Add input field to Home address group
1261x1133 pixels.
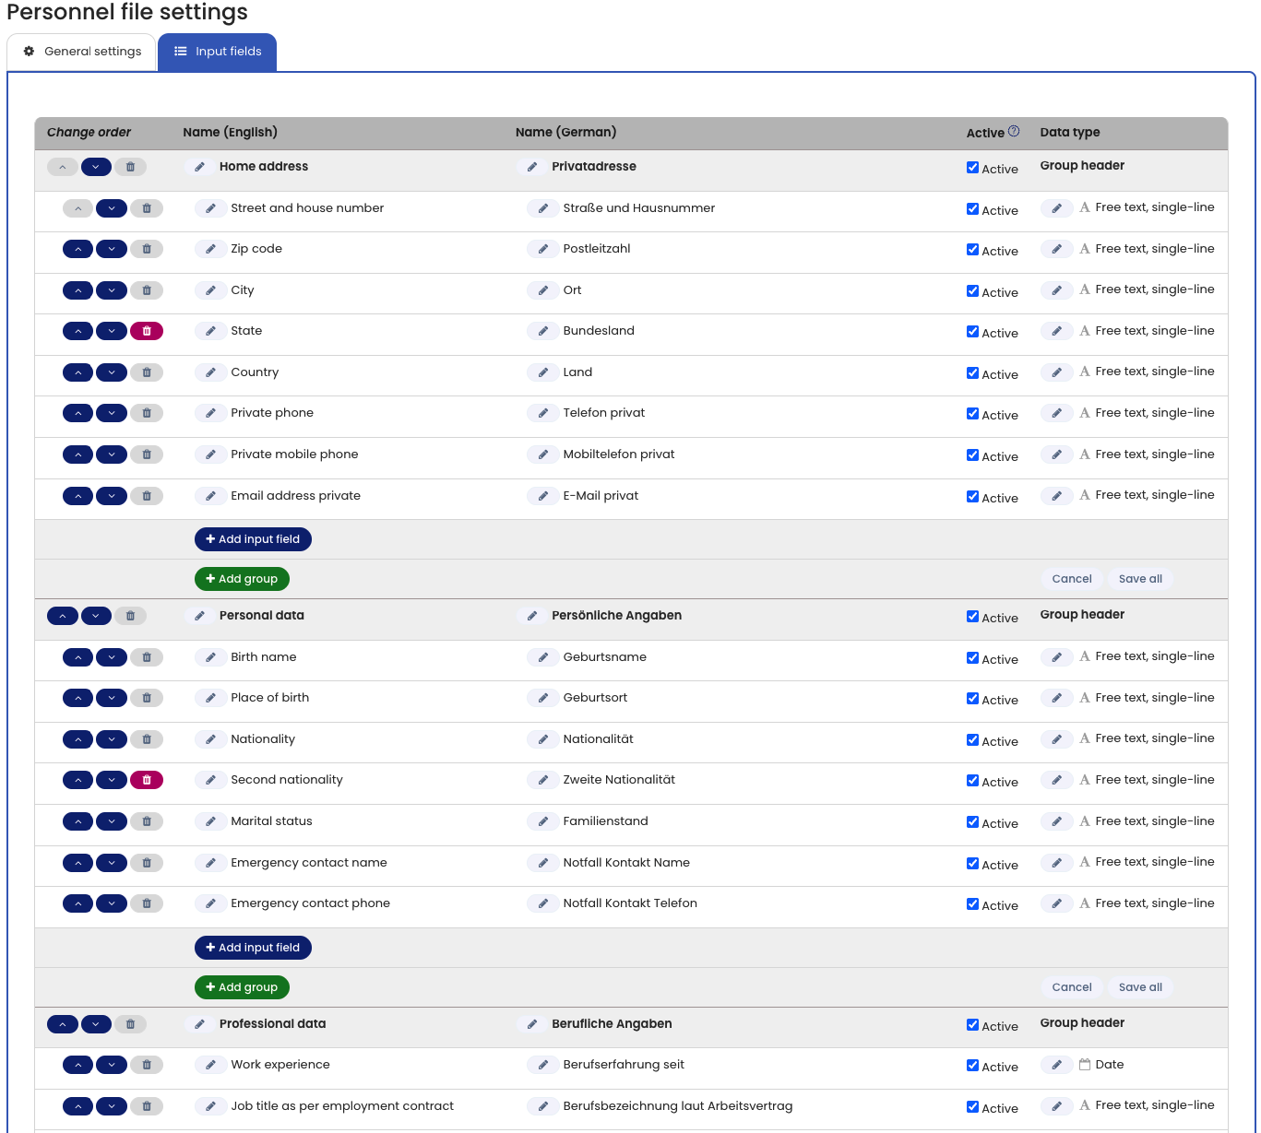point(253,539)
